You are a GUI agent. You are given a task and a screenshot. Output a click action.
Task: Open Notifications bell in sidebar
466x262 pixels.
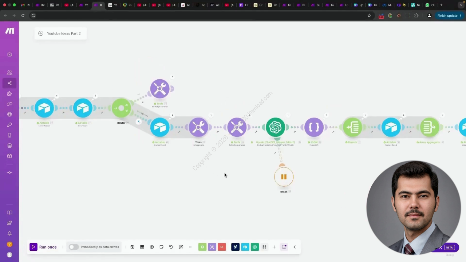coord(9,234)
